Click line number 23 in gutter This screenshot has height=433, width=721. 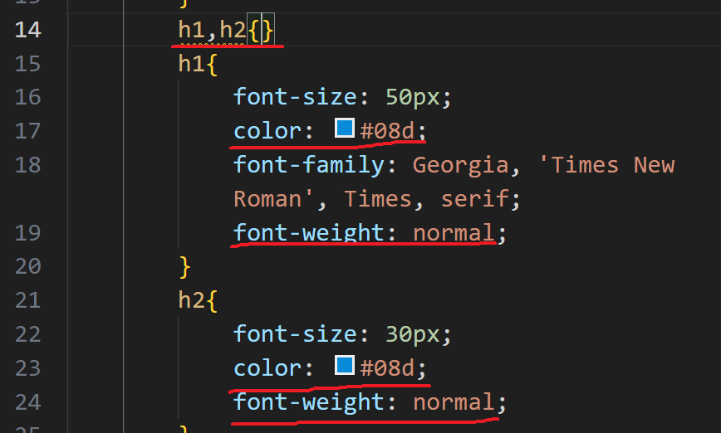[28, 368]
